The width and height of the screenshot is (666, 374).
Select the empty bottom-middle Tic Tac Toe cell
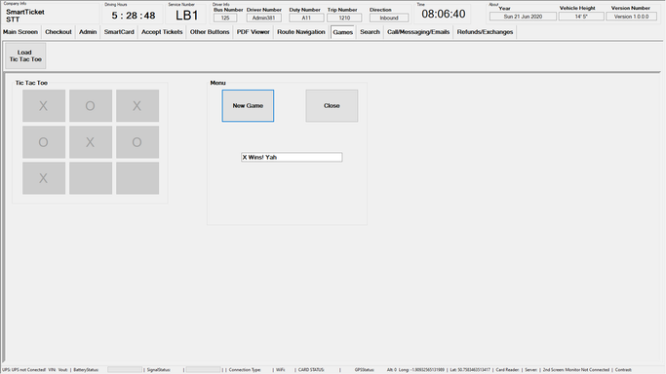[91, 178]
